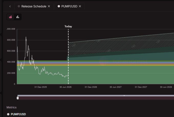Click the 31 Dec 2025 axis label
Image resolution: width=174 pixels, height=117 pixels.
40,87
